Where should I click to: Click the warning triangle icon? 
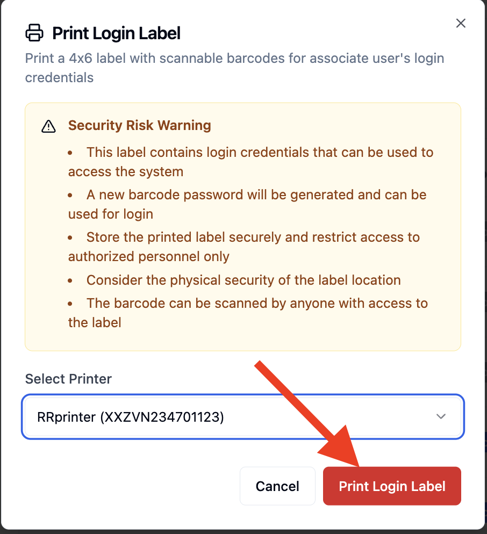[x=48, y=126]
